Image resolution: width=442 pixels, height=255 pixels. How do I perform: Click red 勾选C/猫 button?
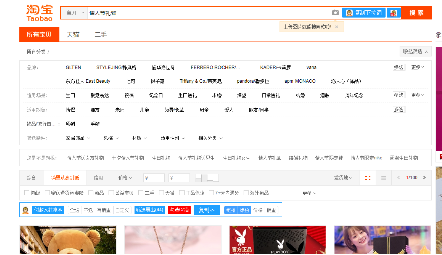[x=179, y=210]
